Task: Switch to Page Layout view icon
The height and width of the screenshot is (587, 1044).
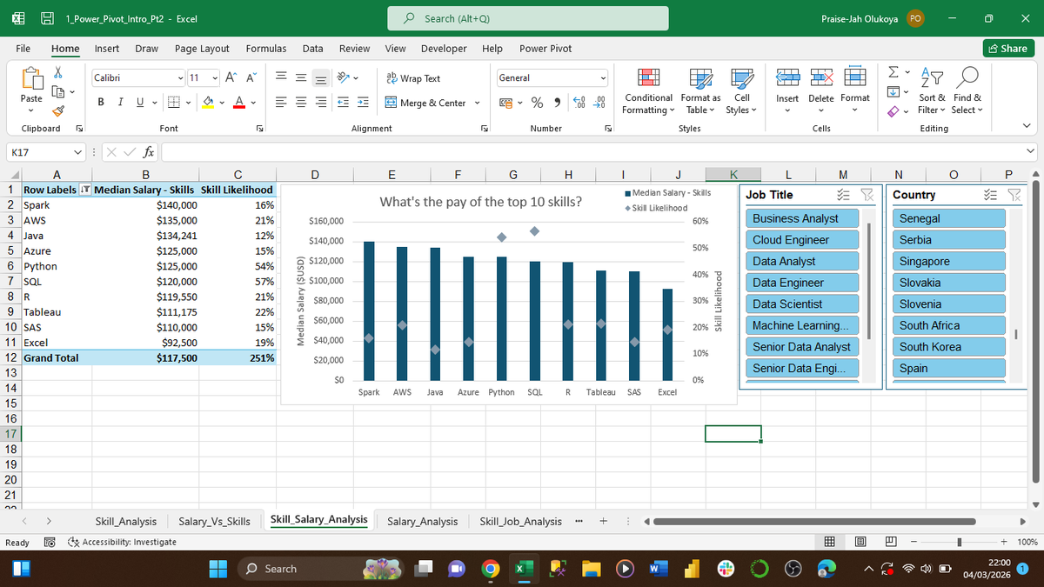Action: 861,542
